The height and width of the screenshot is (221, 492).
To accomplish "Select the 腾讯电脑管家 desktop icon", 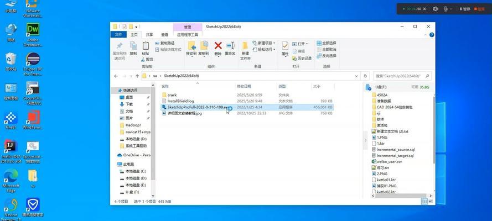I will coord(33,207).
